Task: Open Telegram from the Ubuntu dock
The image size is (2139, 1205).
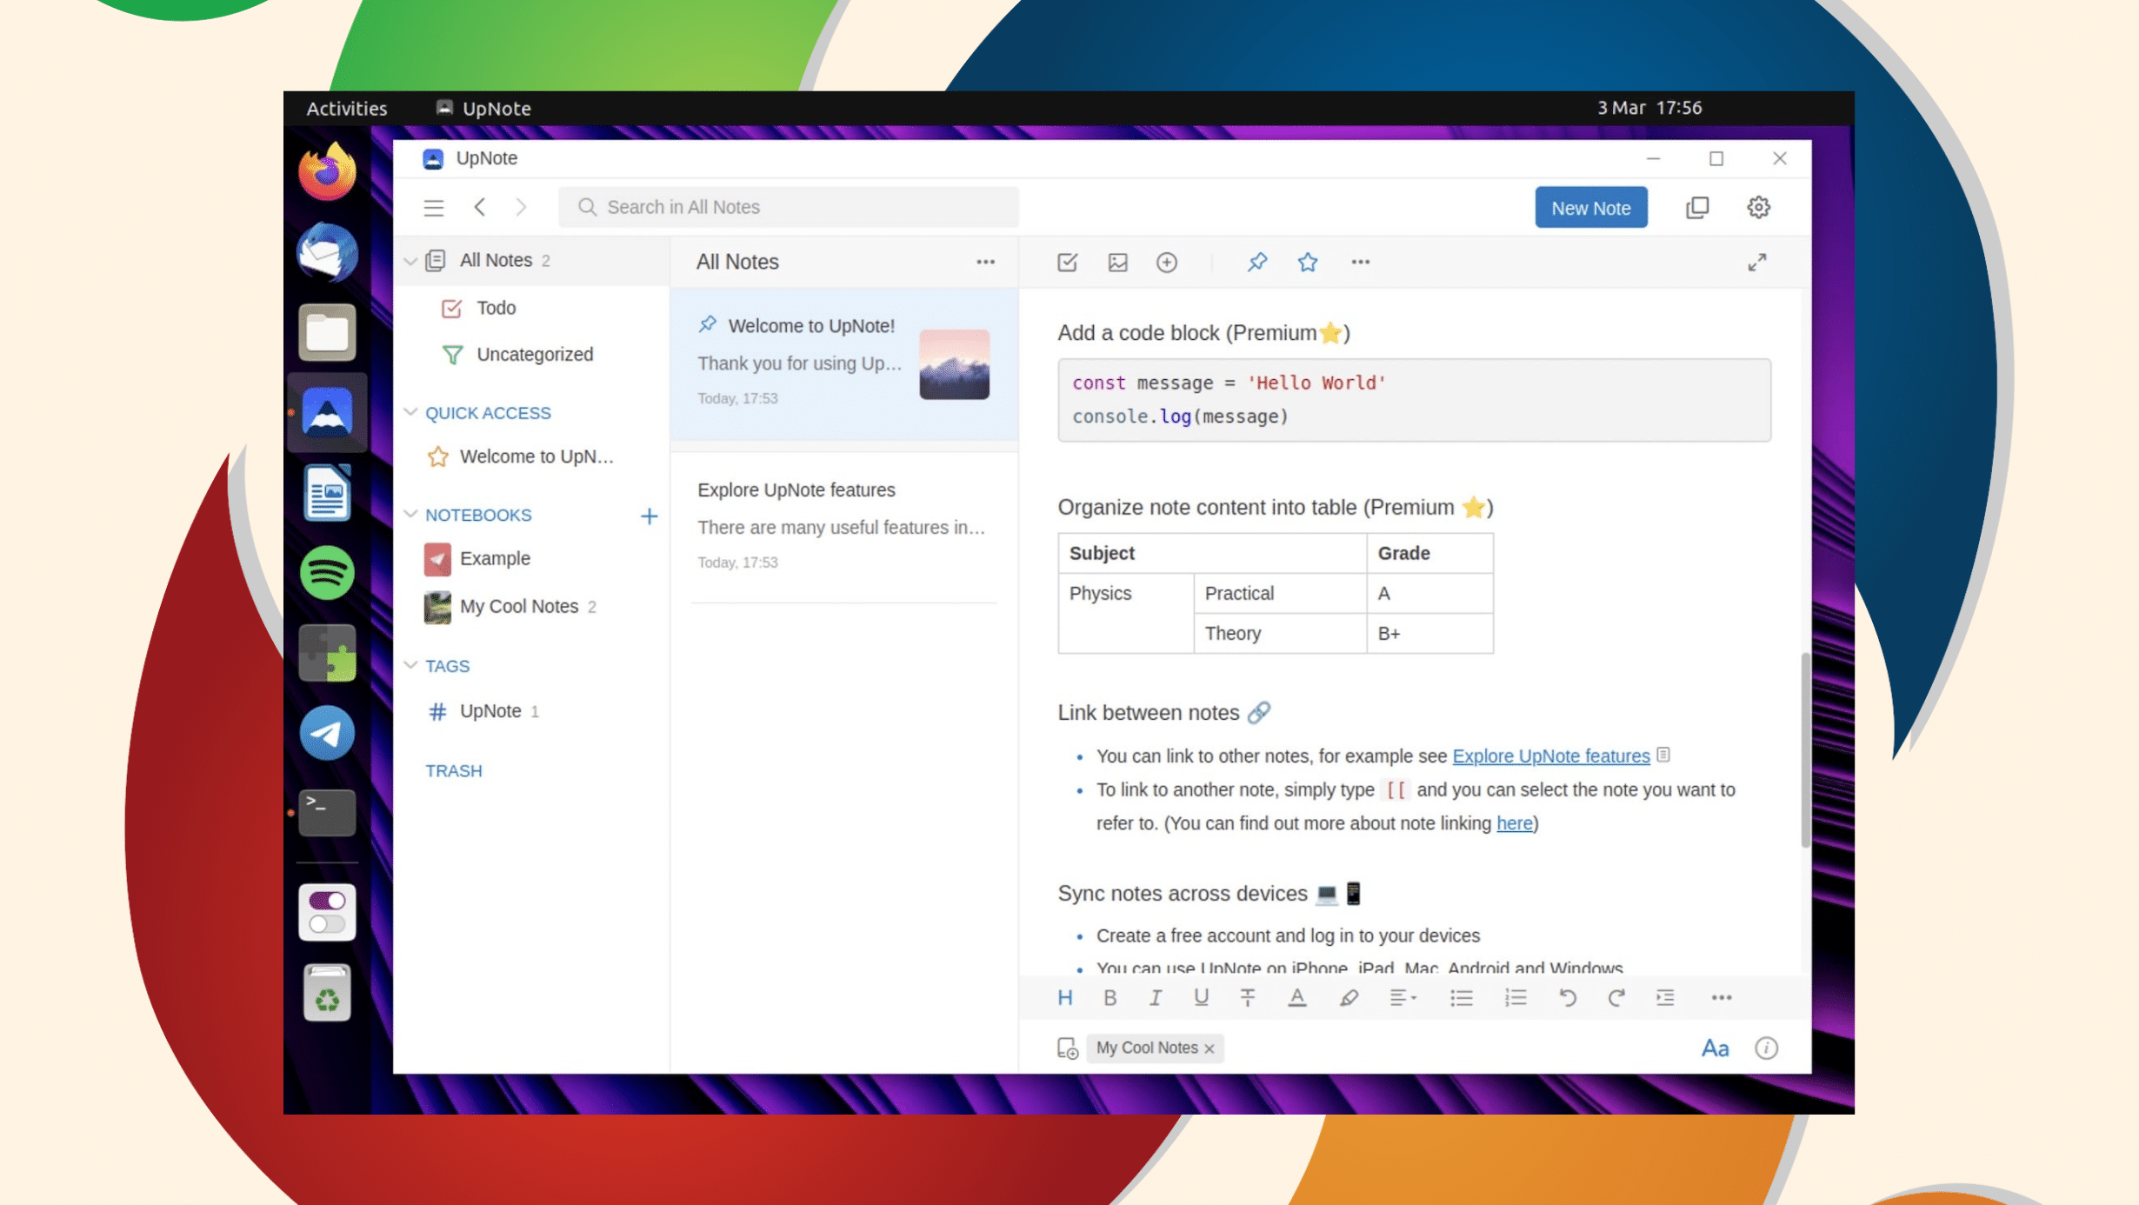Action: [x=327, y=733]
